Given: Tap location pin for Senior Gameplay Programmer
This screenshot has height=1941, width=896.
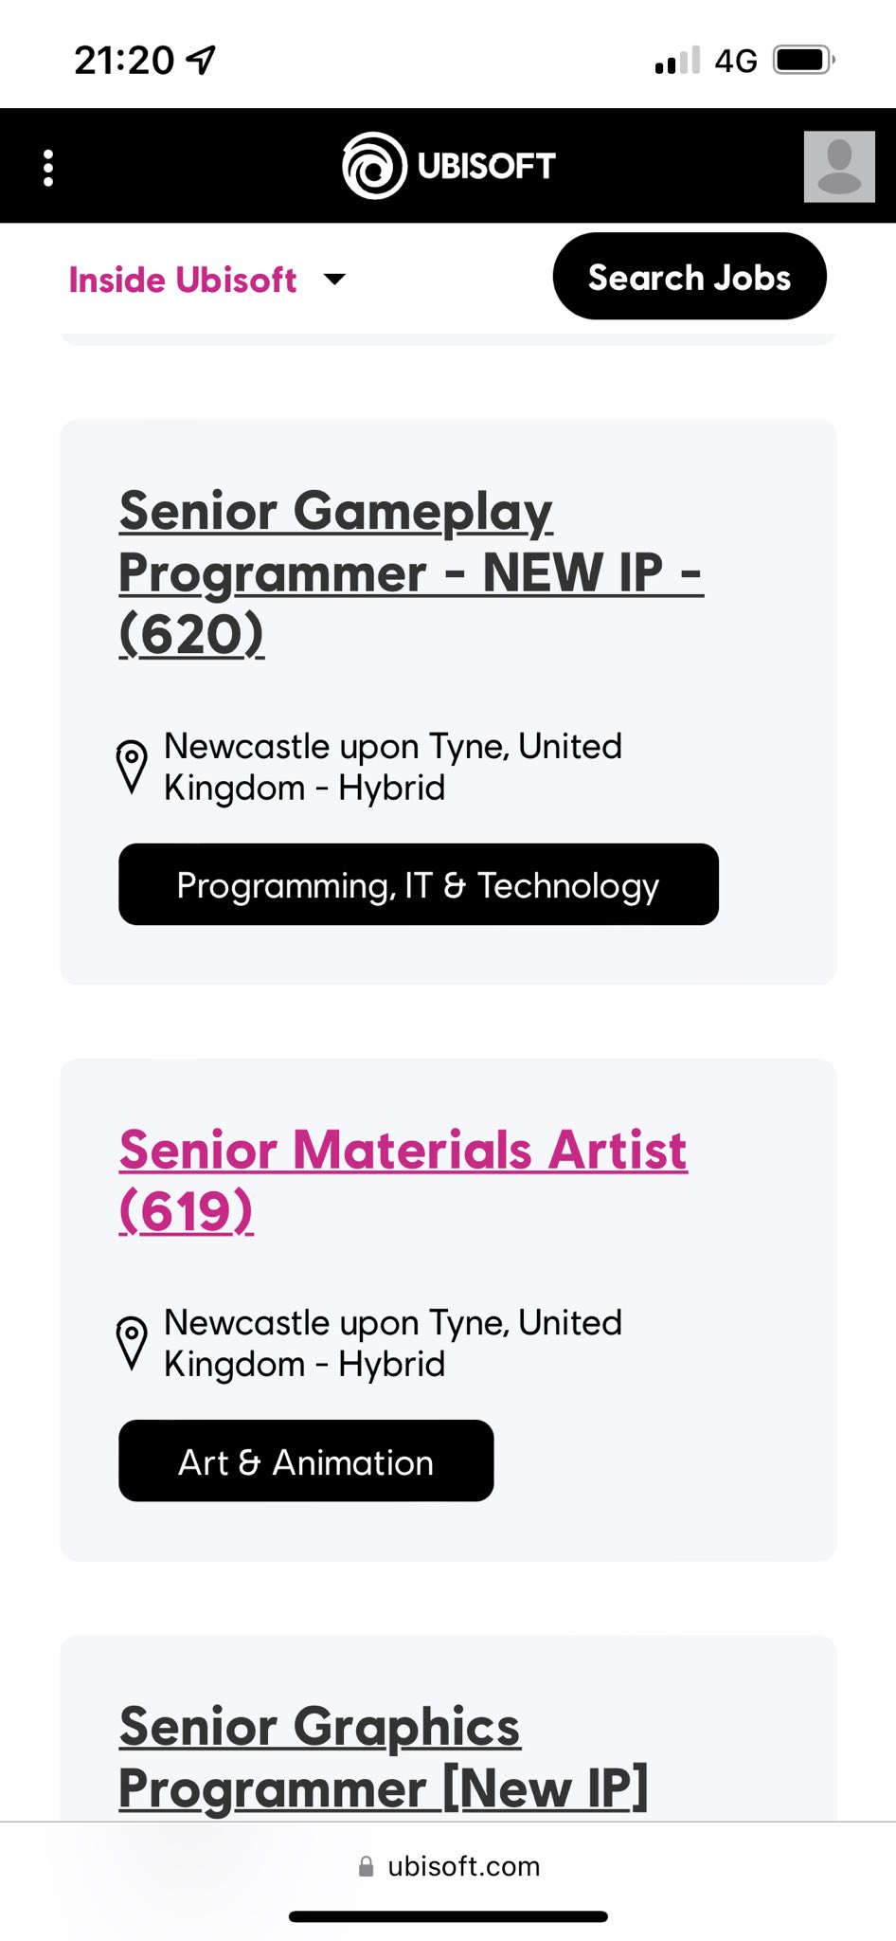Looking at the screenshot, I should coord(132,767).
